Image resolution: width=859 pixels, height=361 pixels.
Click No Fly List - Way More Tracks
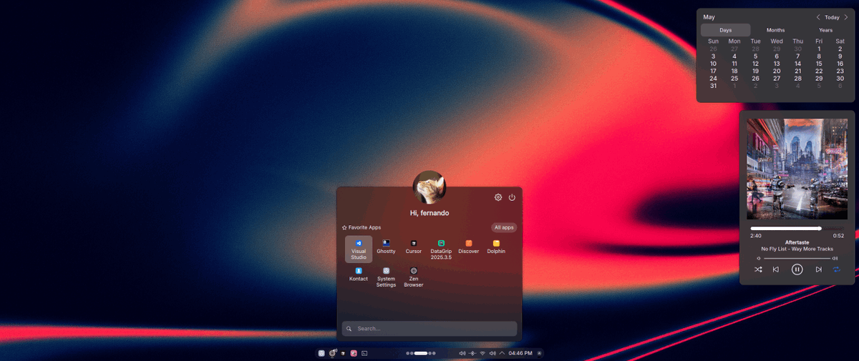[x=797, y=249]
